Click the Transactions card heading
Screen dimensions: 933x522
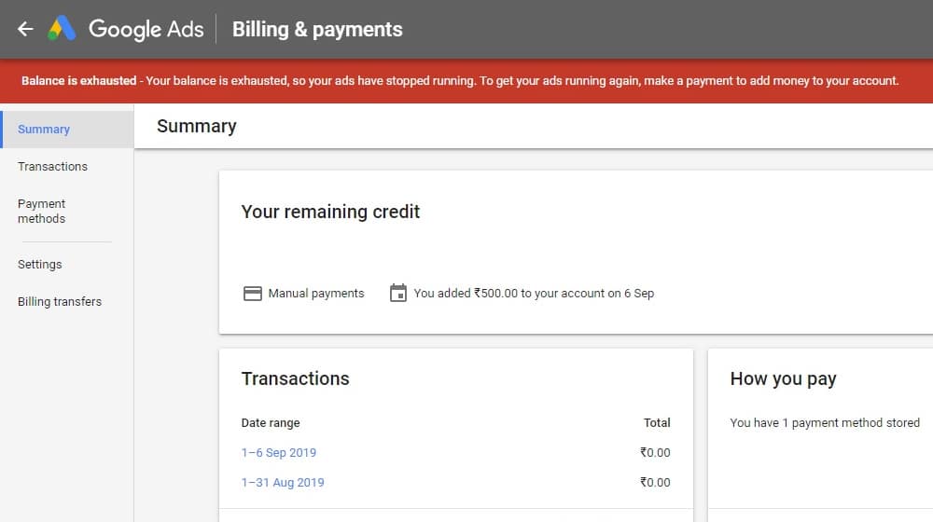click(295, 378)
